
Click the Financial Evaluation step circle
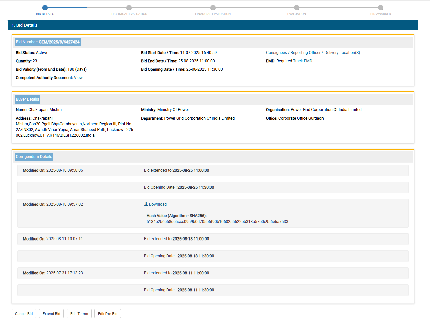coord(213,8)
